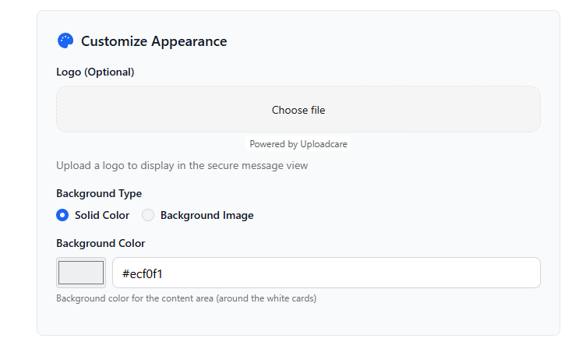The width and height of the screenshot is (572, 356).
Task: Click the right end of the hex color field
Action: (x=522, y=273)
